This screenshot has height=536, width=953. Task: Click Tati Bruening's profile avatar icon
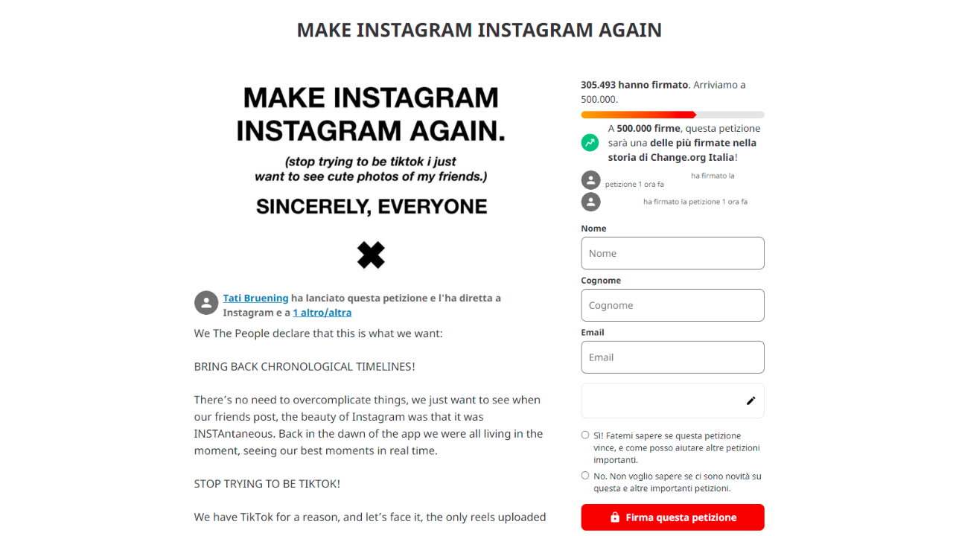[206, 303]
